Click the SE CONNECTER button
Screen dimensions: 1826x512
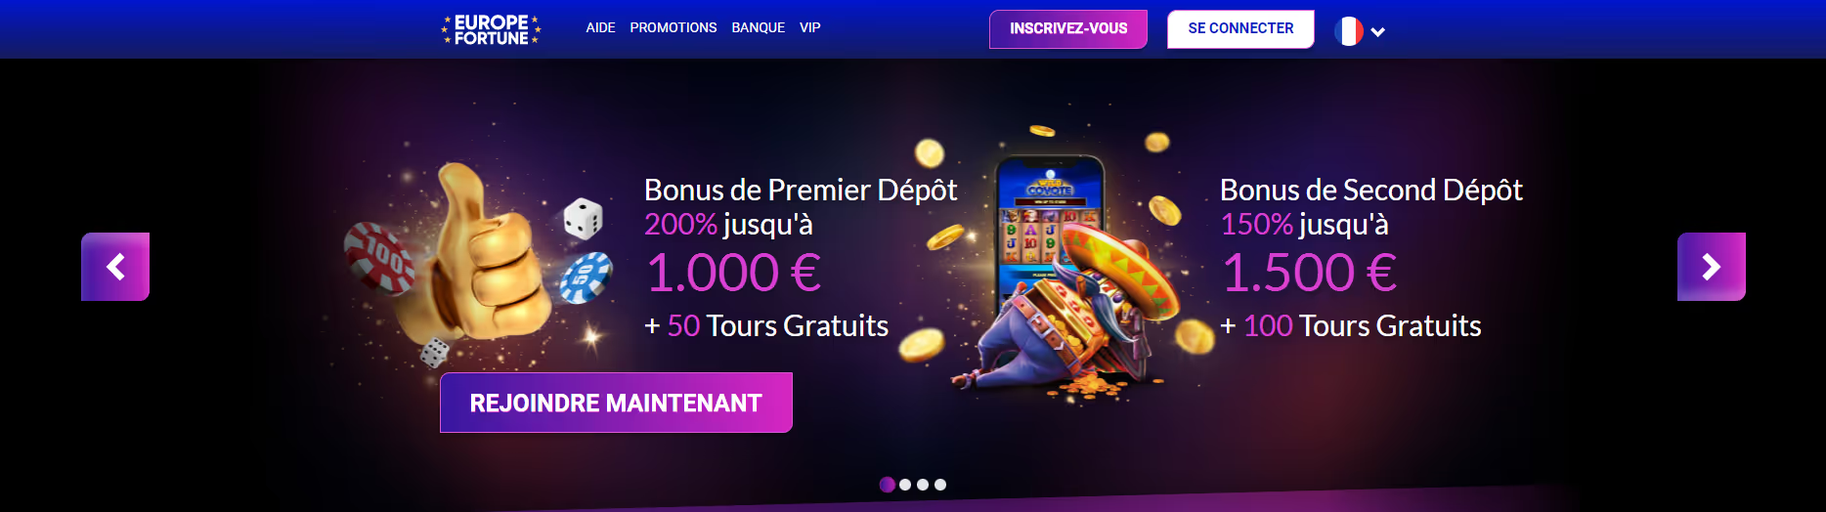(1240, 29)
